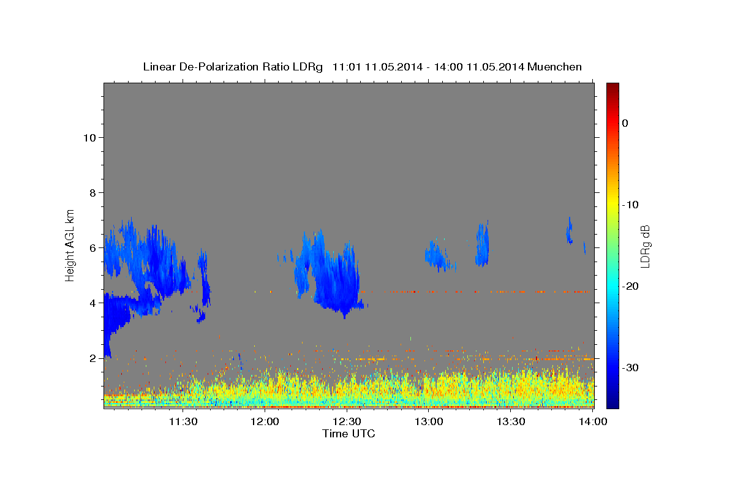Click the dark red top of colorbar
This screenshot has height=490, width=735.
pyautogui.click(x=612, y=88)
